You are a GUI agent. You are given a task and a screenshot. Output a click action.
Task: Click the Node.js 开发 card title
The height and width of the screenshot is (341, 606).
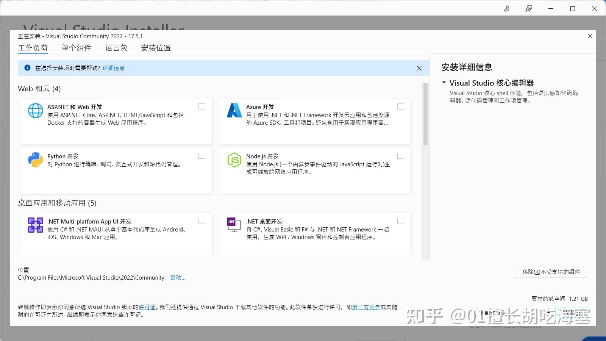click(262, 156)
